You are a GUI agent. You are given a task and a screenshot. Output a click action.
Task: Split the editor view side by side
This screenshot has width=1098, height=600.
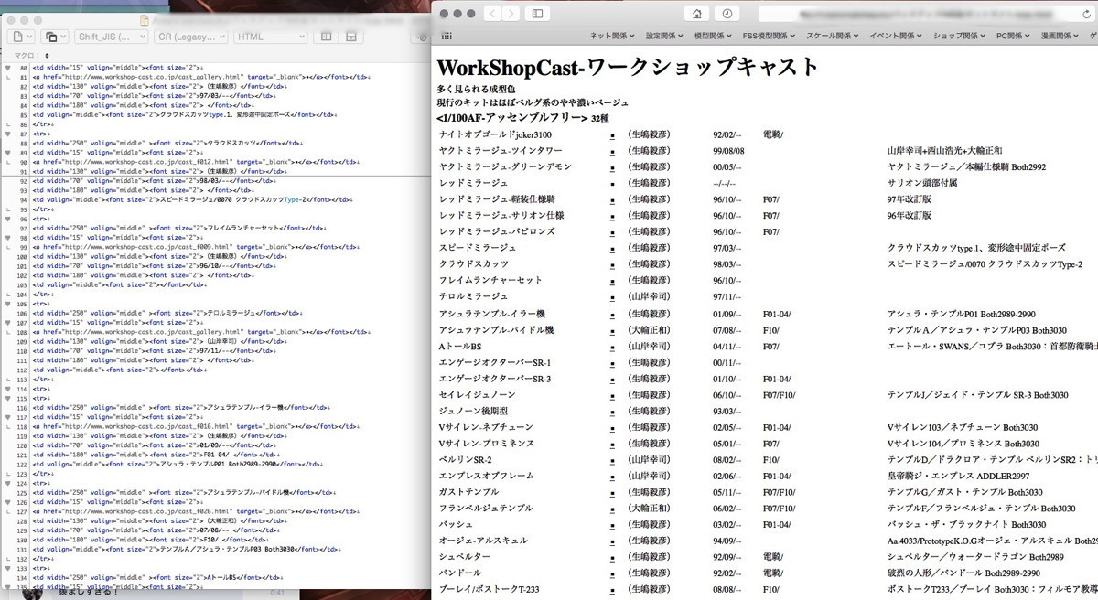tap(325, 36)
